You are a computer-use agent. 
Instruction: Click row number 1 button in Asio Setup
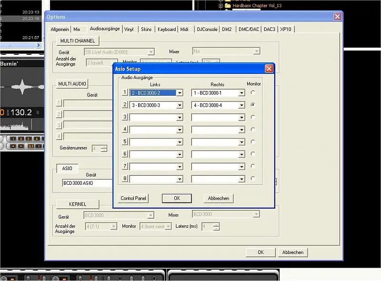pos(125,92)
